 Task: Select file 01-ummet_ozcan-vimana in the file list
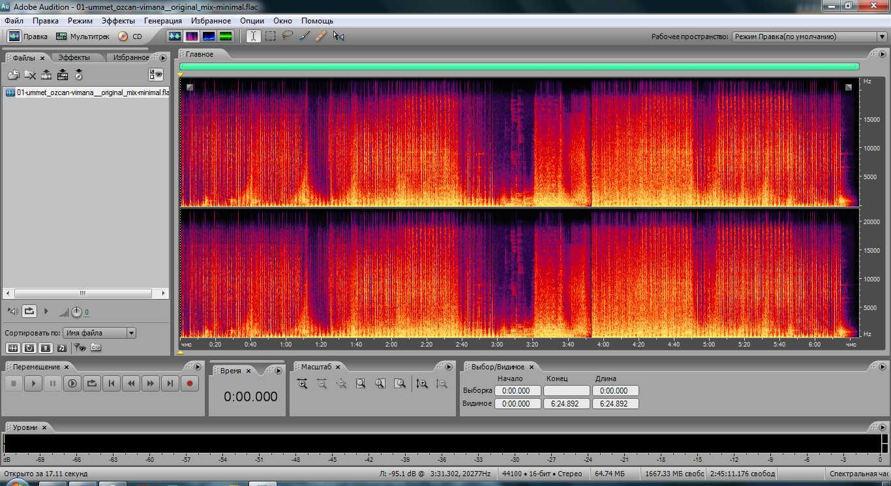point(87,93)
